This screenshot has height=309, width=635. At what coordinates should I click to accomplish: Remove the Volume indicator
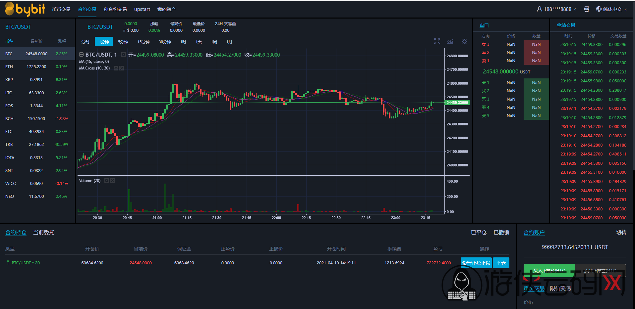pyautogui.click(x=112, y=181)
